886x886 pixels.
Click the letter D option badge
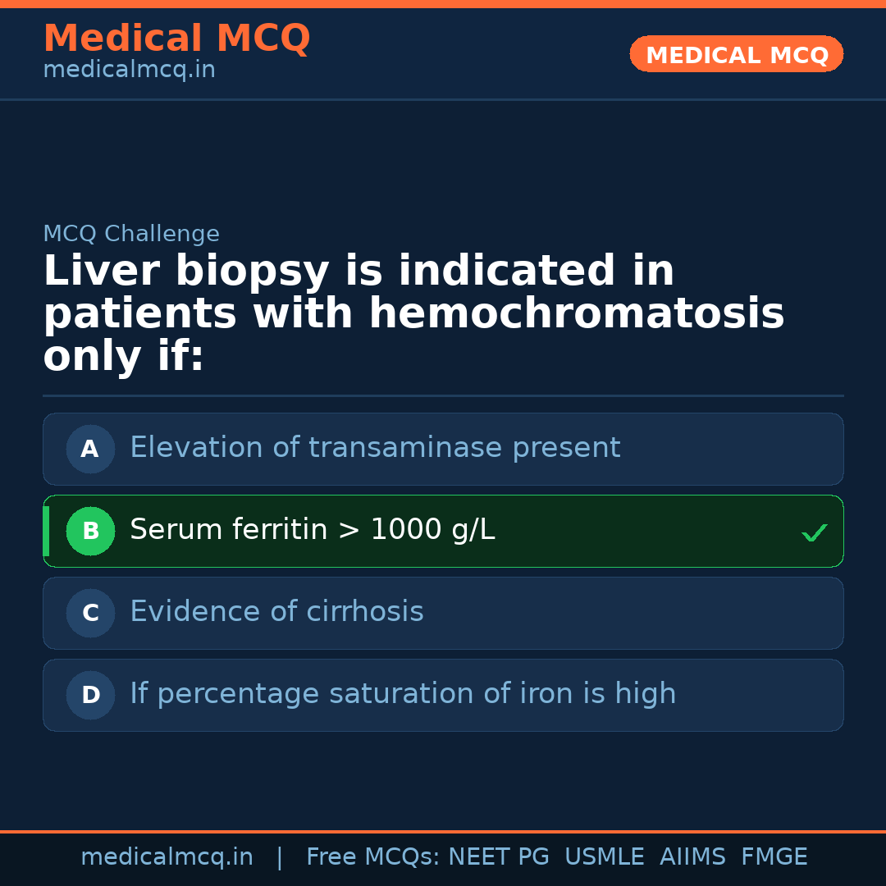pyautogui.click(x=90, y=695)
